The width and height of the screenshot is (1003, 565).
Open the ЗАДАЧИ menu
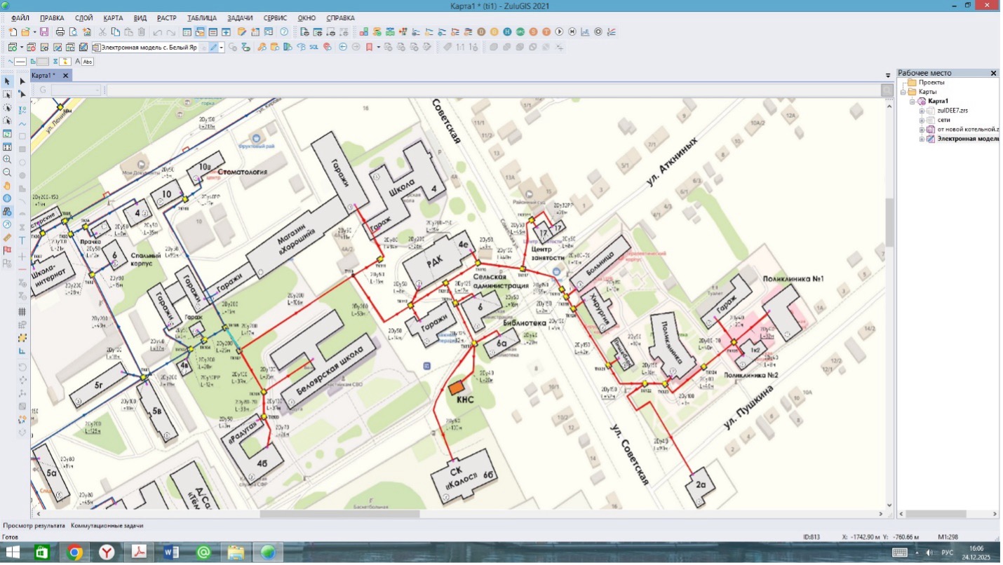(240, 18)
